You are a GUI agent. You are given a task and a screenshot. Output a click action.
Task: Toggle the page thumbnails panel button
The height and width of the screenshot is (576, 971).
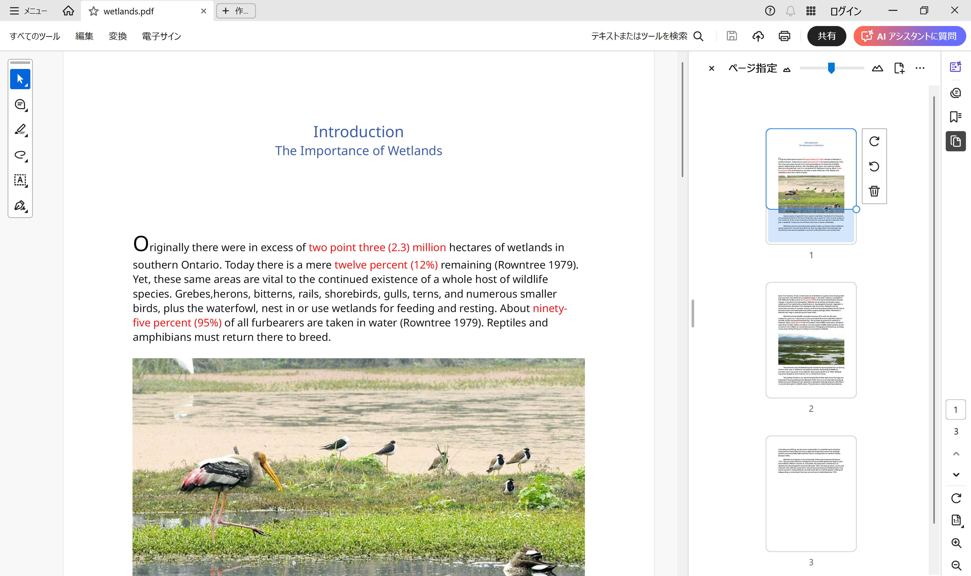tap(956, 141)
